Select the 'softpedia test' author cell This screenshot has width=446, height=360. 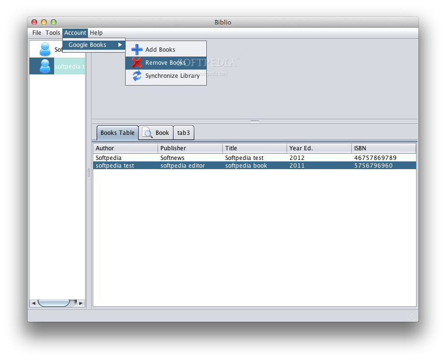[126, 165]
